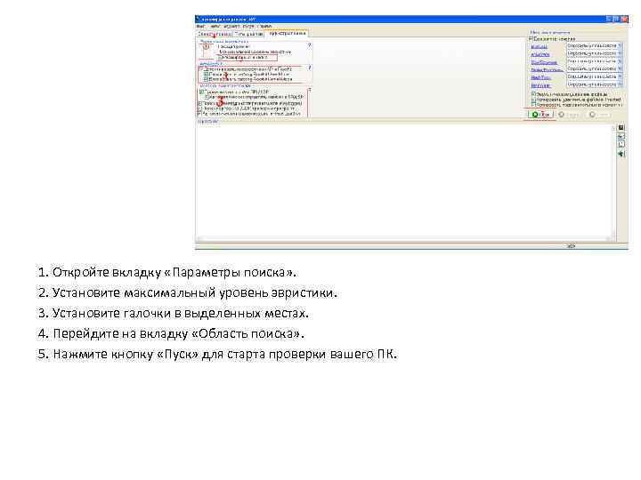The width and height of the screenshot is (641, 480).
Task: Click the Spy/Spyware link
Action: (544, 62)
